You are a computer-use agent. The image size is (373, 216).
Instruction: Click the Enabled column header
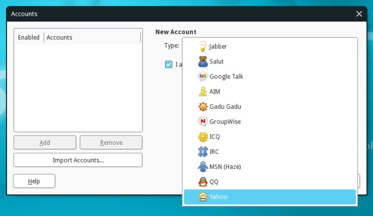[x=29, y=37]
